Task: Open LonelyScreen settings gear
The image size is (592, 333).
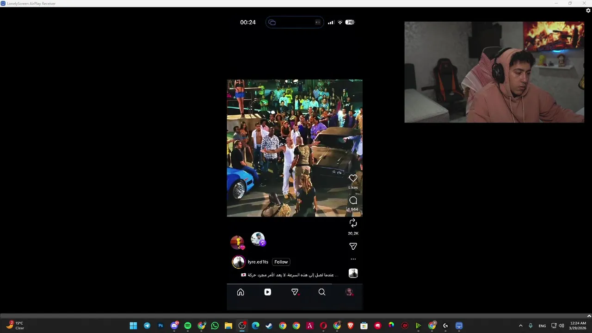Action: [x=588, y=11]
